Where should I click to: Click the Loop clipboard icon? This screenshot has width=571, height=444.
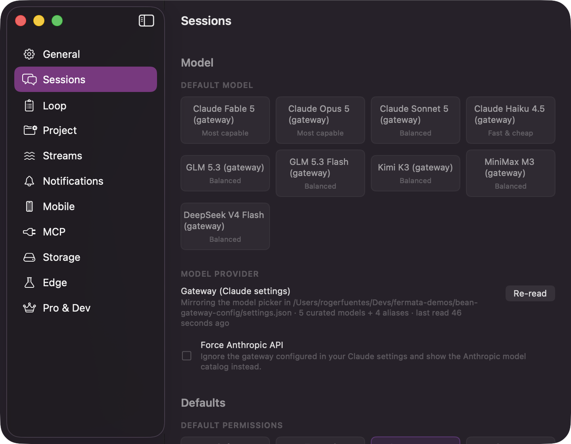click(x=29, y=105)
